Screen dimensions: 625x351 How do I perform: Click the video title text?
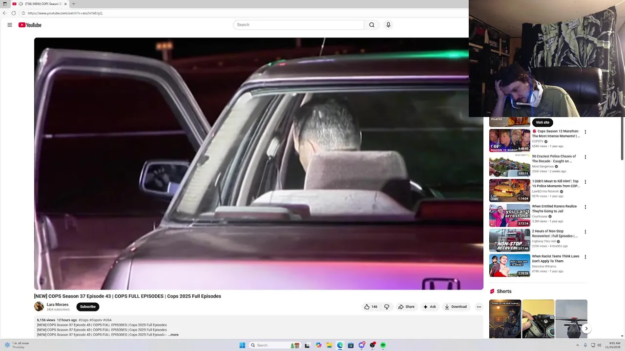click(x=127, y=296)
